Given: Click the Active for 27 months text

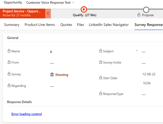Looking at the screenshot, I should click(x=17, y=15).
